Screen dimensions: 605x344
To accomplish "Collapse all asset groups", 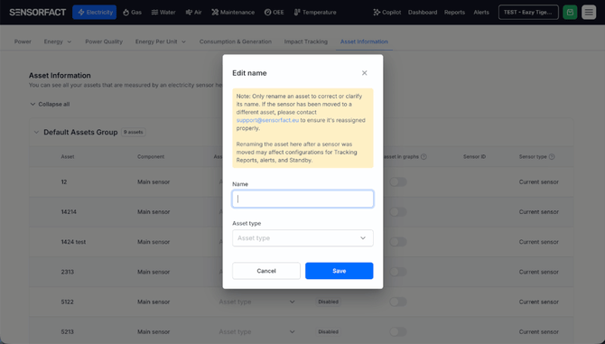I will coord(50,104).
